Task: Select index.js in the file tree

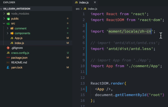Action: tap(19, 43)
